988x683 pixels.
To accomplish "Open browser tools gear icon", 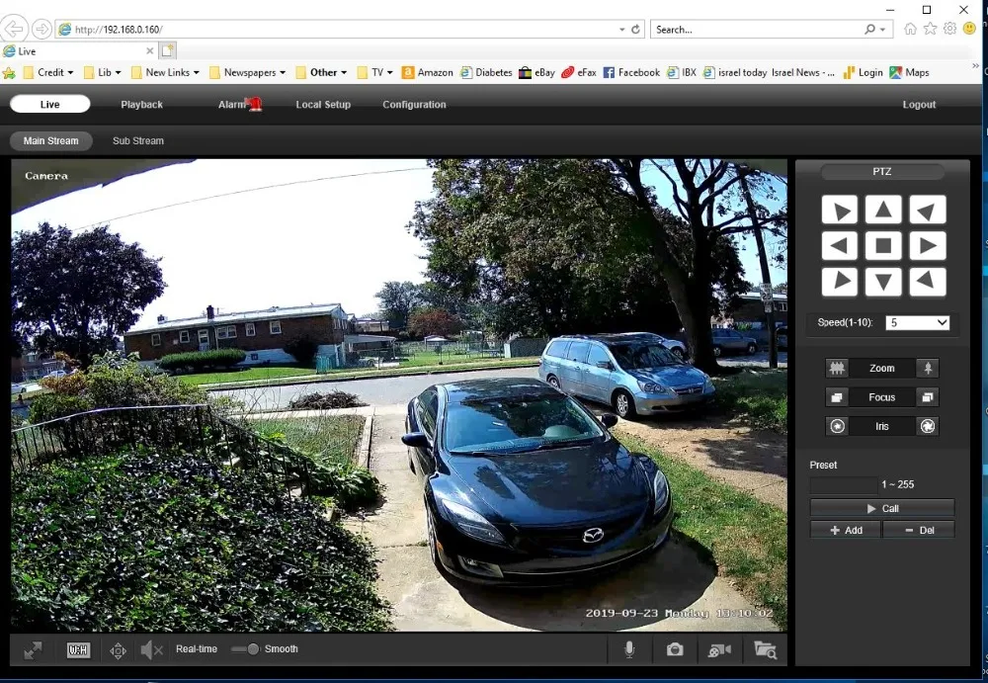I will point(950,29).
